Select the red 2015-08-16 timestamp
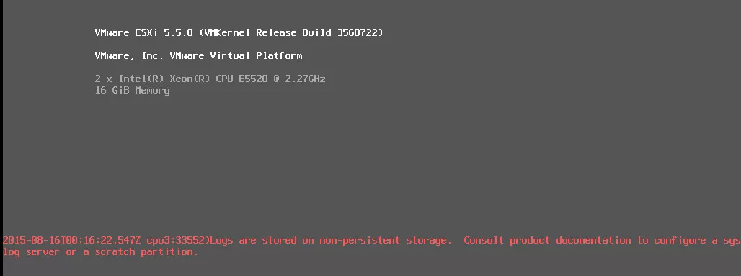This screenshot has width=741, height=276. pos(71,241)
